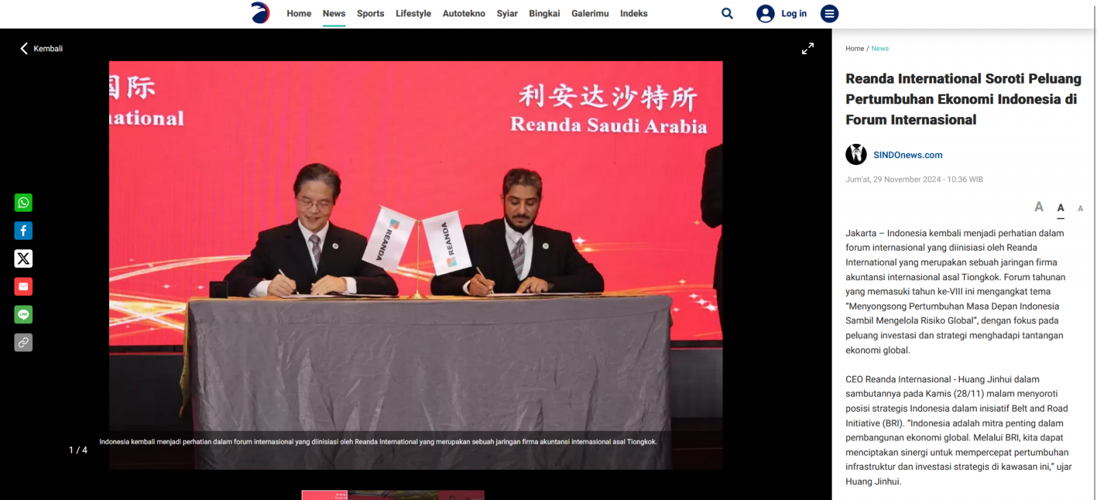Go to Home menu item

(x=299, y=13)
